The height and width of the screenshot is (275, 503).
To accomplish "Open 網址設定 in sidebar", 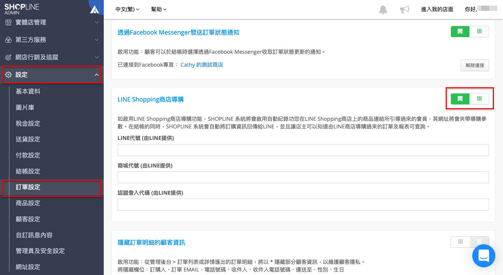I will [28, 267].
